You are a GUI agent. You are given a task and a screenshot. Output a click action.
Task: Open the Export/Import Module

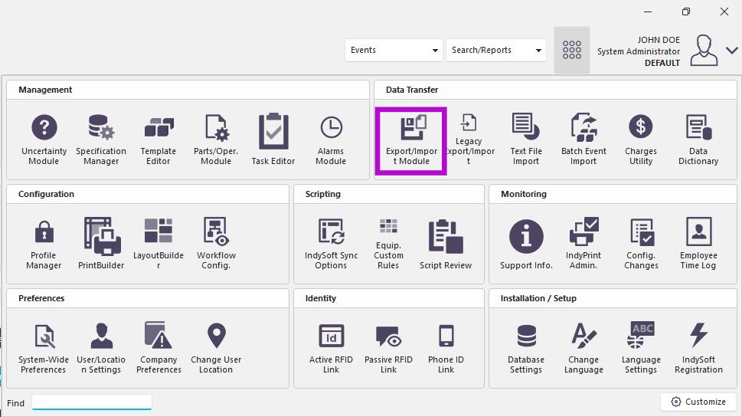tap(411, 140)
